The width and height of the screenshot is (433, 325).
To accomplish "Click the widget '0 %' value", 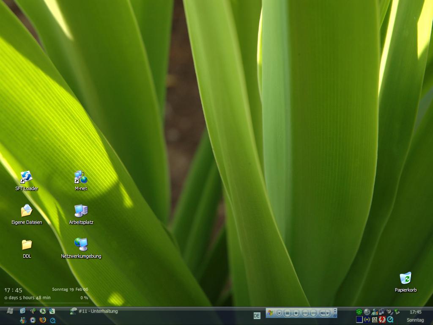I will tap(84, 297).
